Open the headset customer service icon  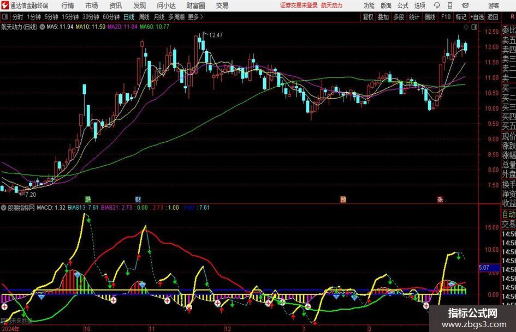437,5
